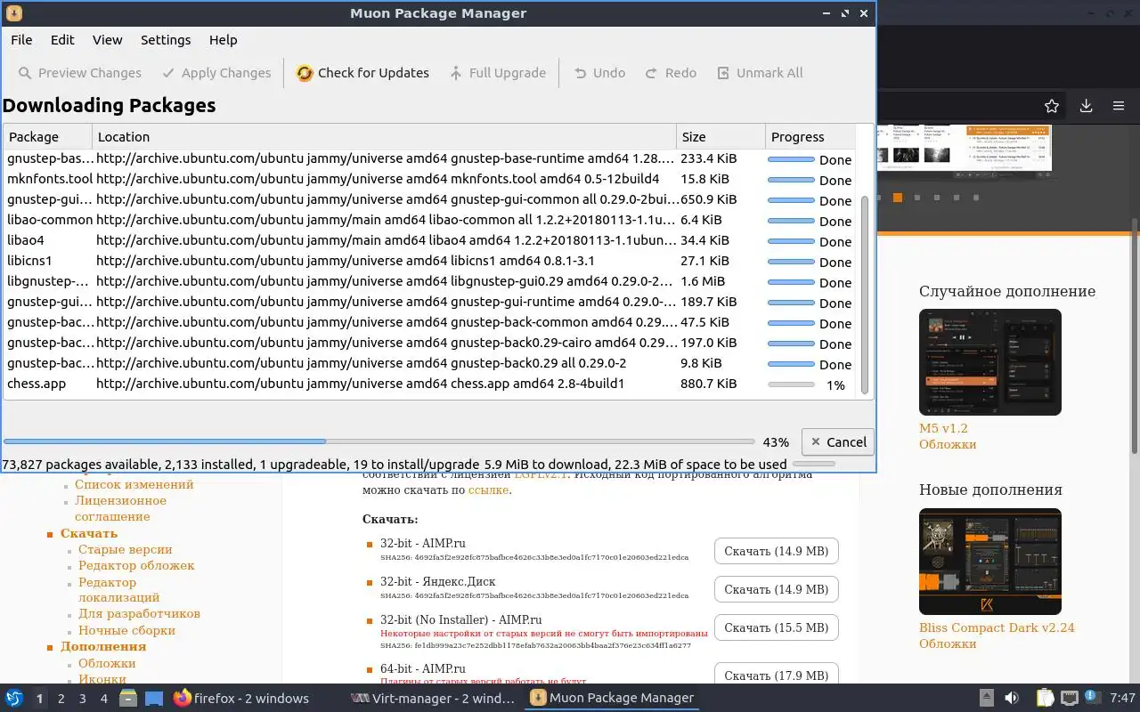Select the libao-common package row
1140x712 pixels.
429,220
